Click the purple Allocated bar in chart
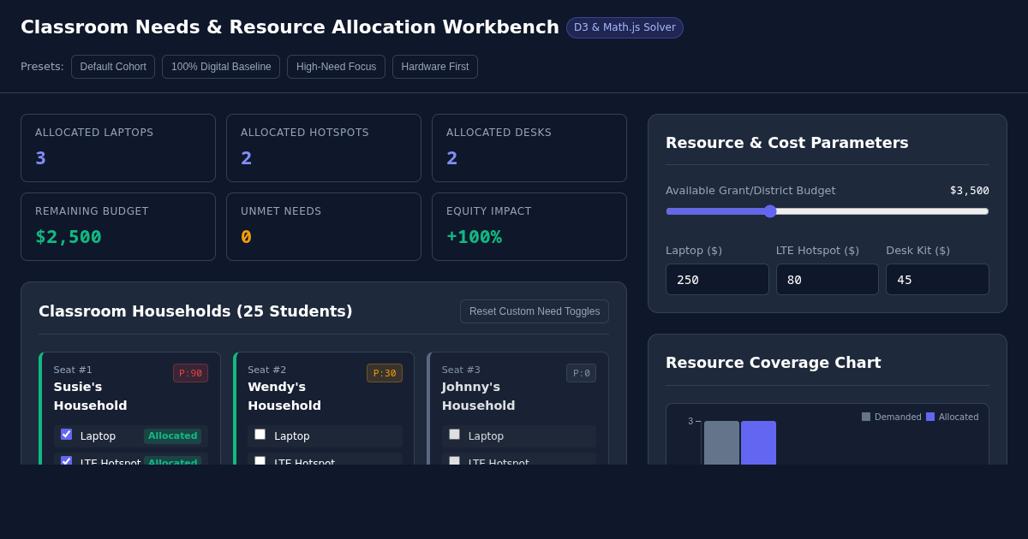The image size is (1028, 539). point(758,442)
